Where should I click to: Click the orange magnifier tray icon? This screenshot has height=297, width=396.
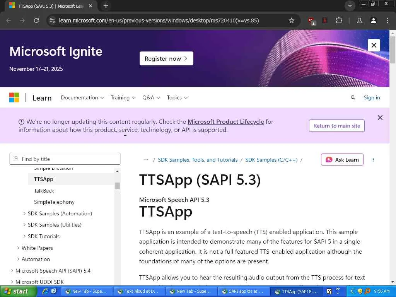[367, 292]
